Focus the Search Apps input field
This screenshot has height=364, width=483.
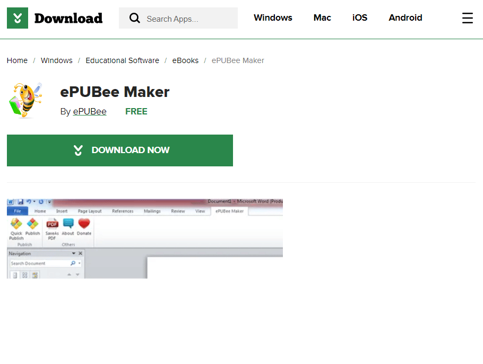178,18
